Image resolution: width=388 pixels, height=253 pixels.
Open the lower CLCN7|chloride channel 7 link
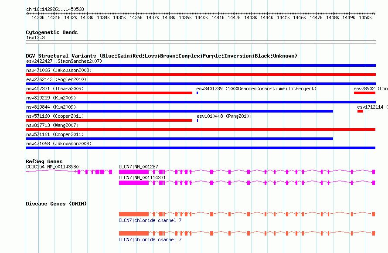(150, 239)
